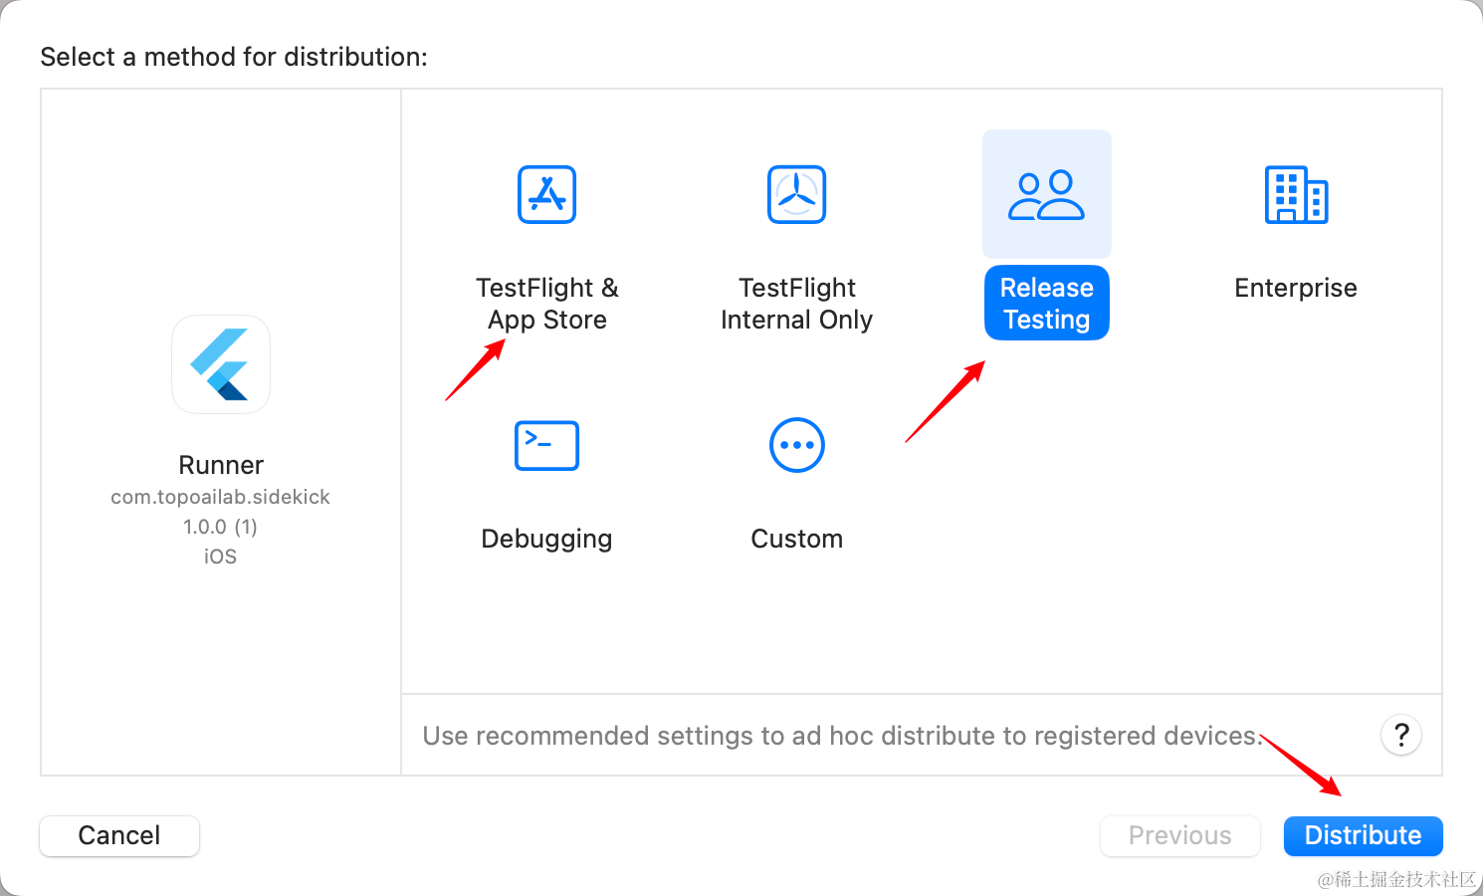This screenshot has height=896, width=1483.
Task: Pick the Debugging terminal icon
Action: pos(546,445)
